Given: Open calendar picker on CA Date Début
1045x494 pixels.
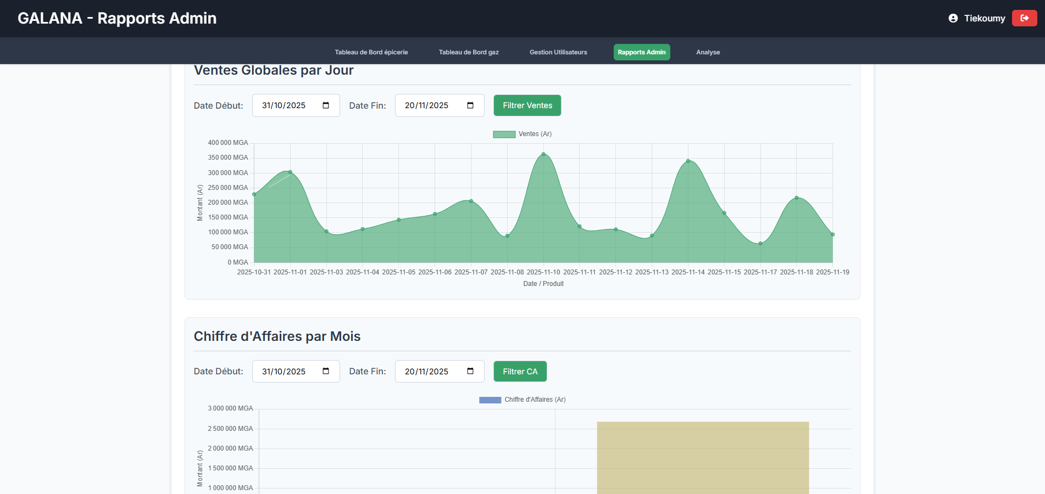Looking at the screenshot, I should 326,372.
